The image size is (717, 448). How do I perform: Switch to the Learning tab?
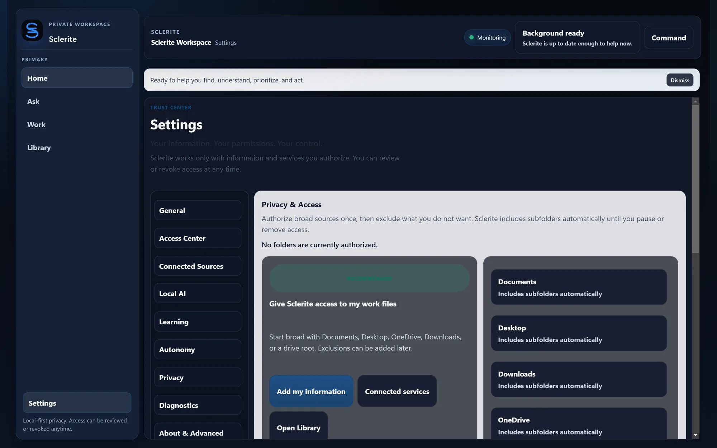point(198,321)
